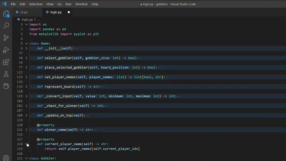Click line number 3 in gutter
The width and height of the screenshot is (286, 161).
pyautogui.click(x=21, y=34)
